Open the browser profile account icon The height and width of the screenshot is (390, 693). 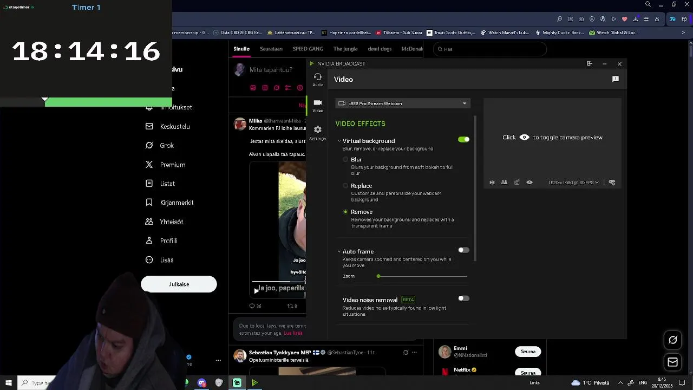click(657, 19)
